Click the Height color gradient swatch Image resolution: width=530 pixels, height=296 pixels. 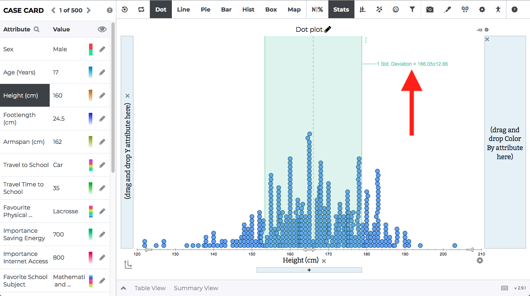tap(91, 95)
